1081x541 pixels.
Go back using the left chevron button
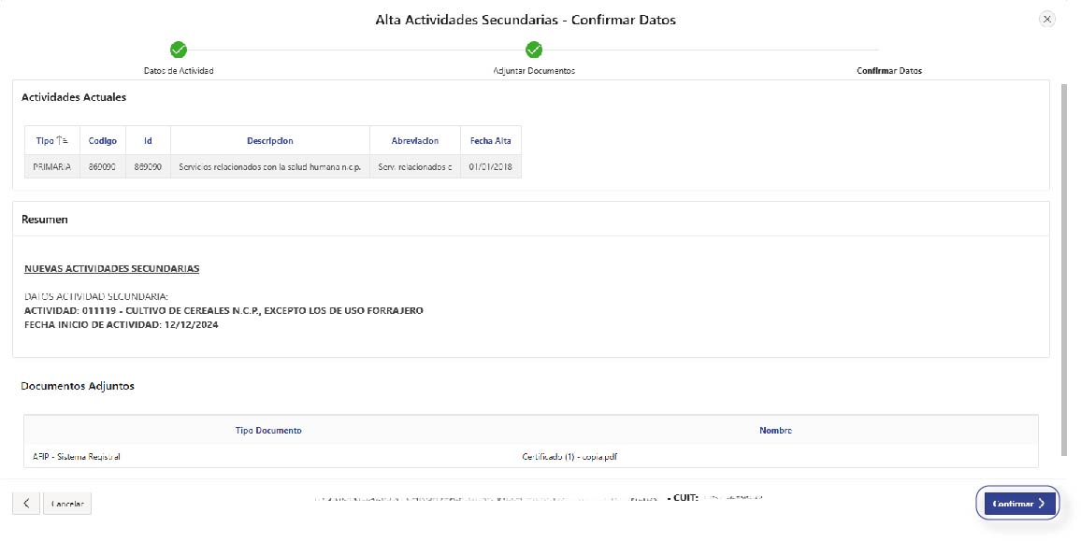click(25, 504)
